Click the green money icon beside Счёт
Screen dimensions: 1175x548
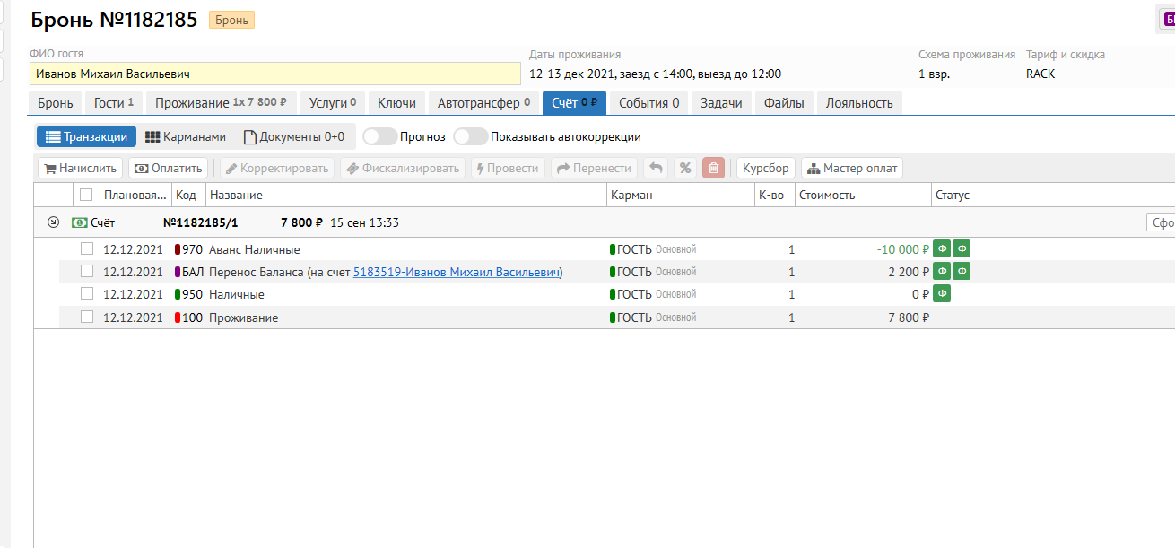80,222
